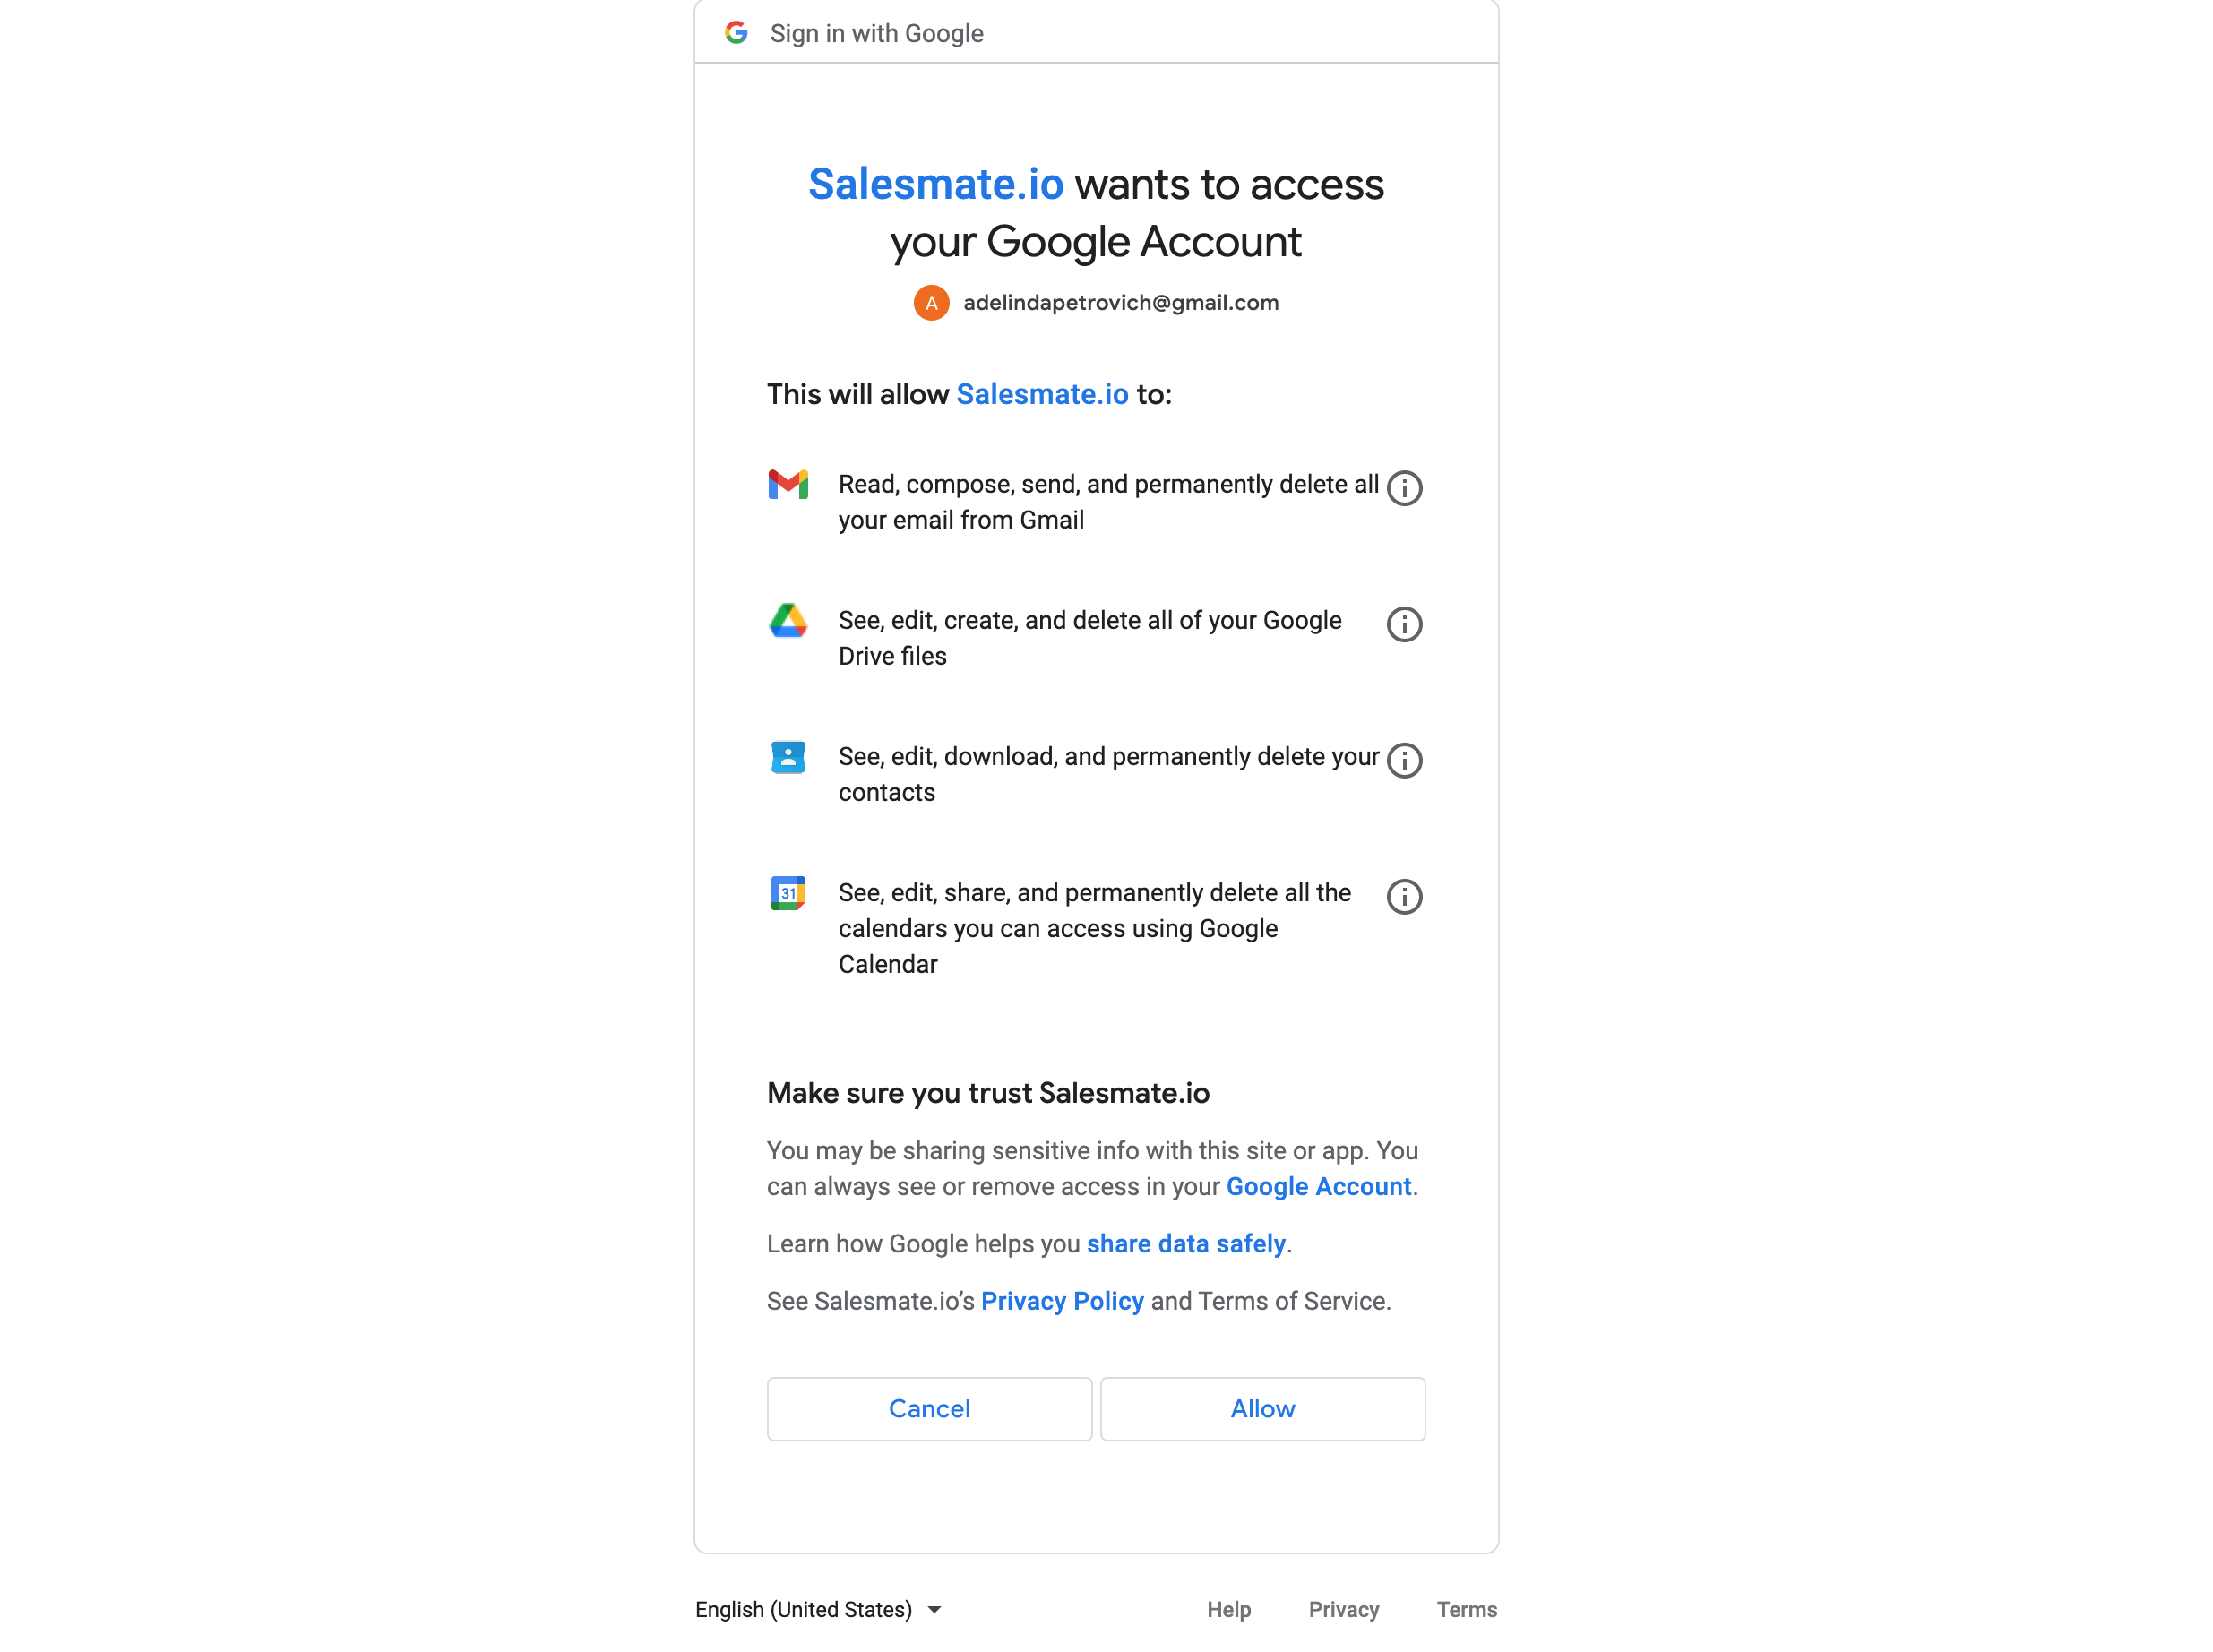Open the Terms footer link

[x=1466, y=1609]
